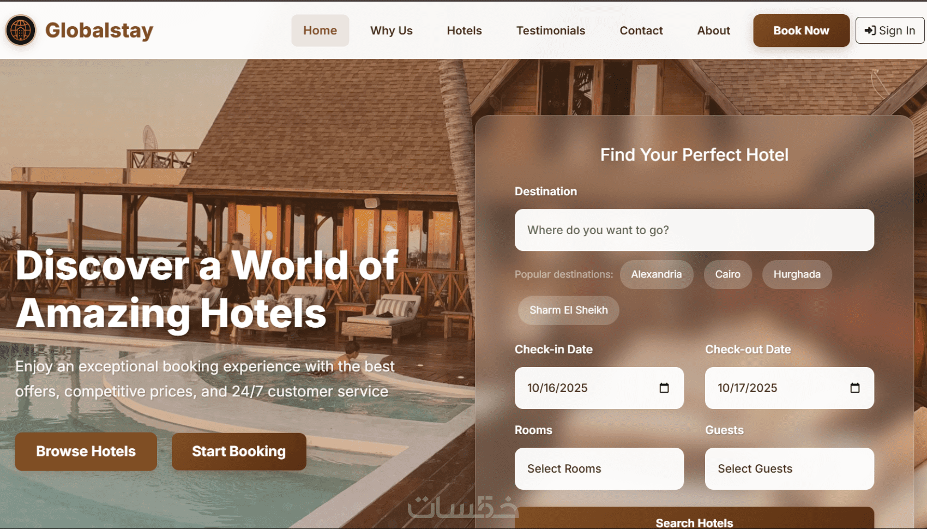Click the Book Now button
The width and height of the screenshot is (927, 529).
click(802, 31)
